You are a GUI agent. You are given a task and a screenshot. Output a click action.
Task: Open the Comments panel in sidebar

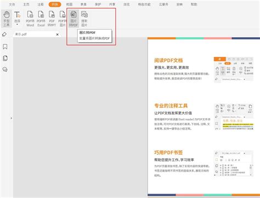5,69
